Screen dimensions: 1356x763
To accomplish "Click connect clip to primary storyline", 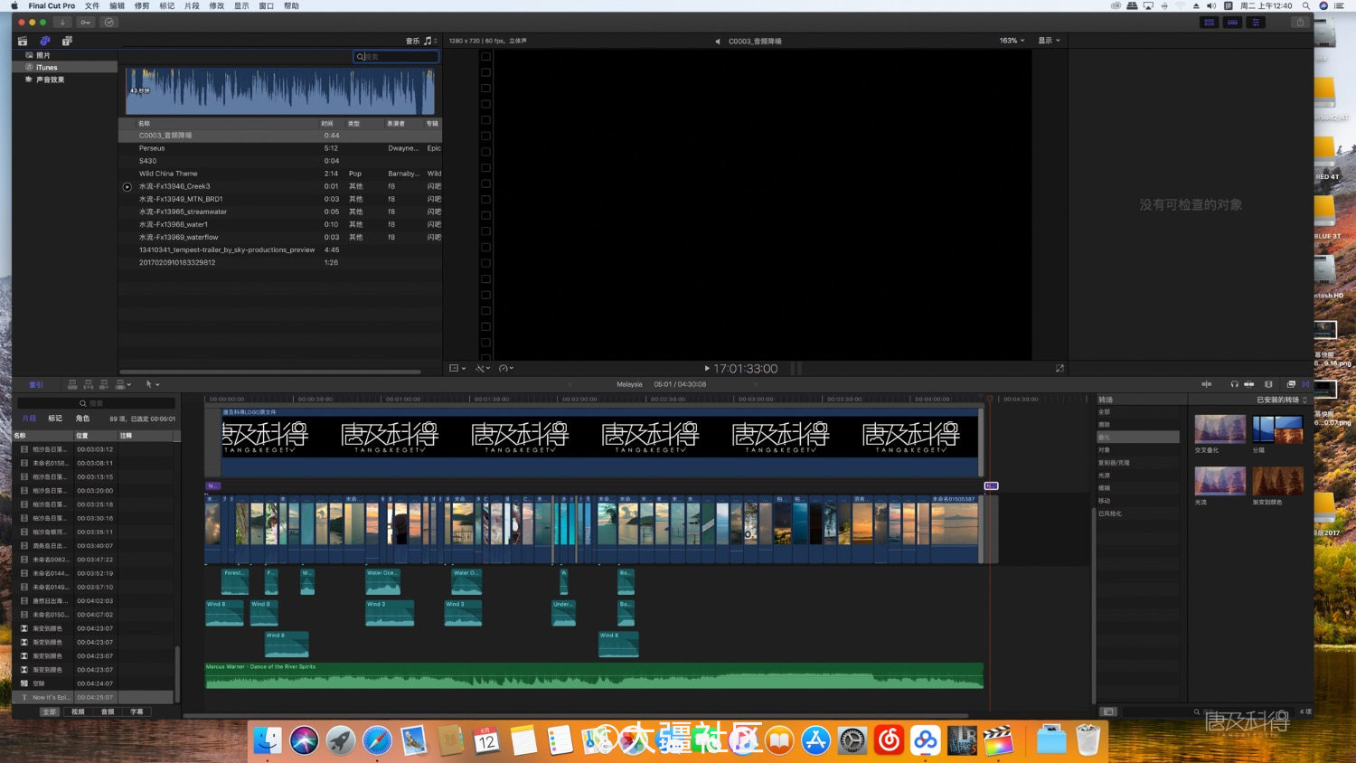I will 73,384.
